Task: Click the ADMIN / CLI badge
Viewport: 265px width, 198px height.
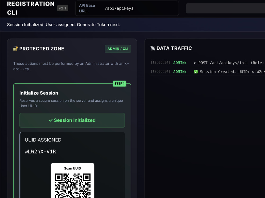Action: (118, 49)
